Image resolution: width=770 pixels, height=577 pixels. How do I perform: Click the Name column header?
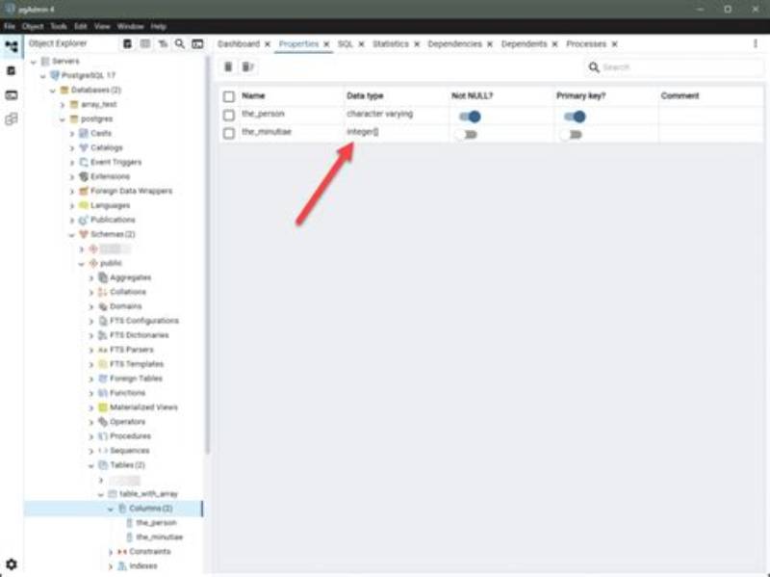tap(253, 95)
